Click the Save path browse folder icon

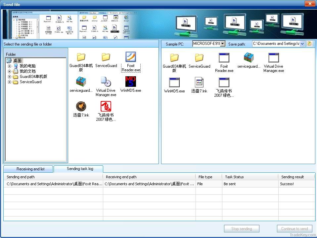point(310,43)
